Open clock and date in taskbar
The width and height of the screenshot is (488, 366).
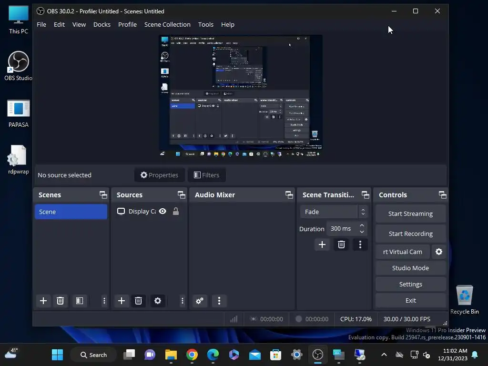[x=453, y=355]
